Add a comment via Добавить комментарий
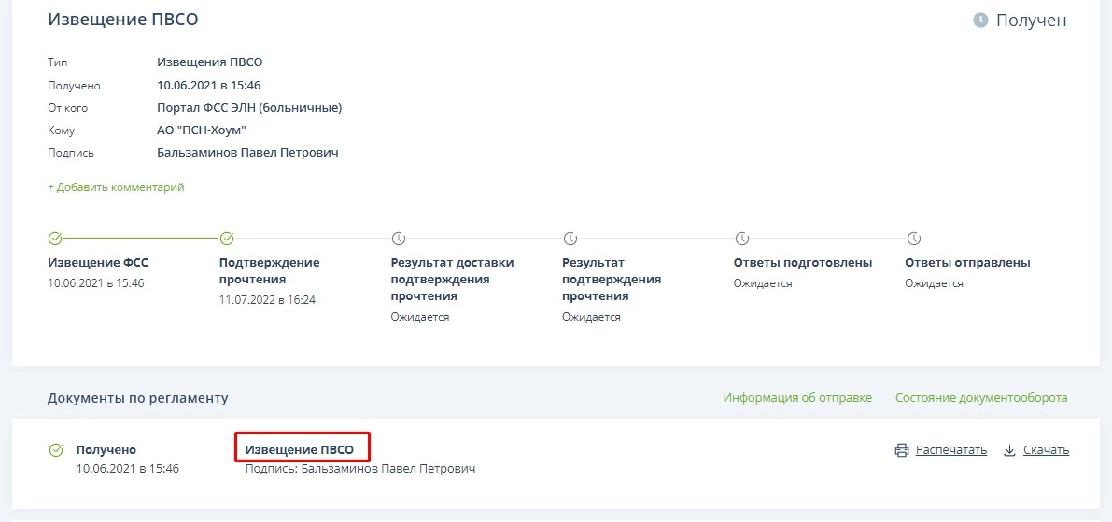Image resolution: width=1112 pixels, height=522 pixels. (x=116, y=187)
